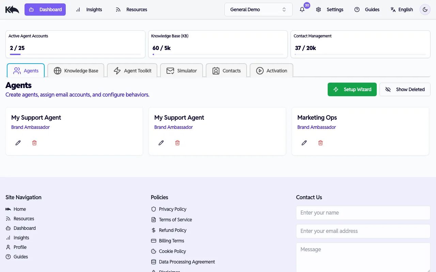Open Guides via the question mark icon
436x272 pixels.
point(357,10)
